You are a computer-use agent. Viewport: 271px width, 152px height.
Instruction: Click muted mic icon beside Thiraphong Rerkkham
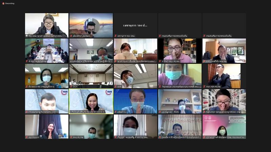tap(27, 112)
